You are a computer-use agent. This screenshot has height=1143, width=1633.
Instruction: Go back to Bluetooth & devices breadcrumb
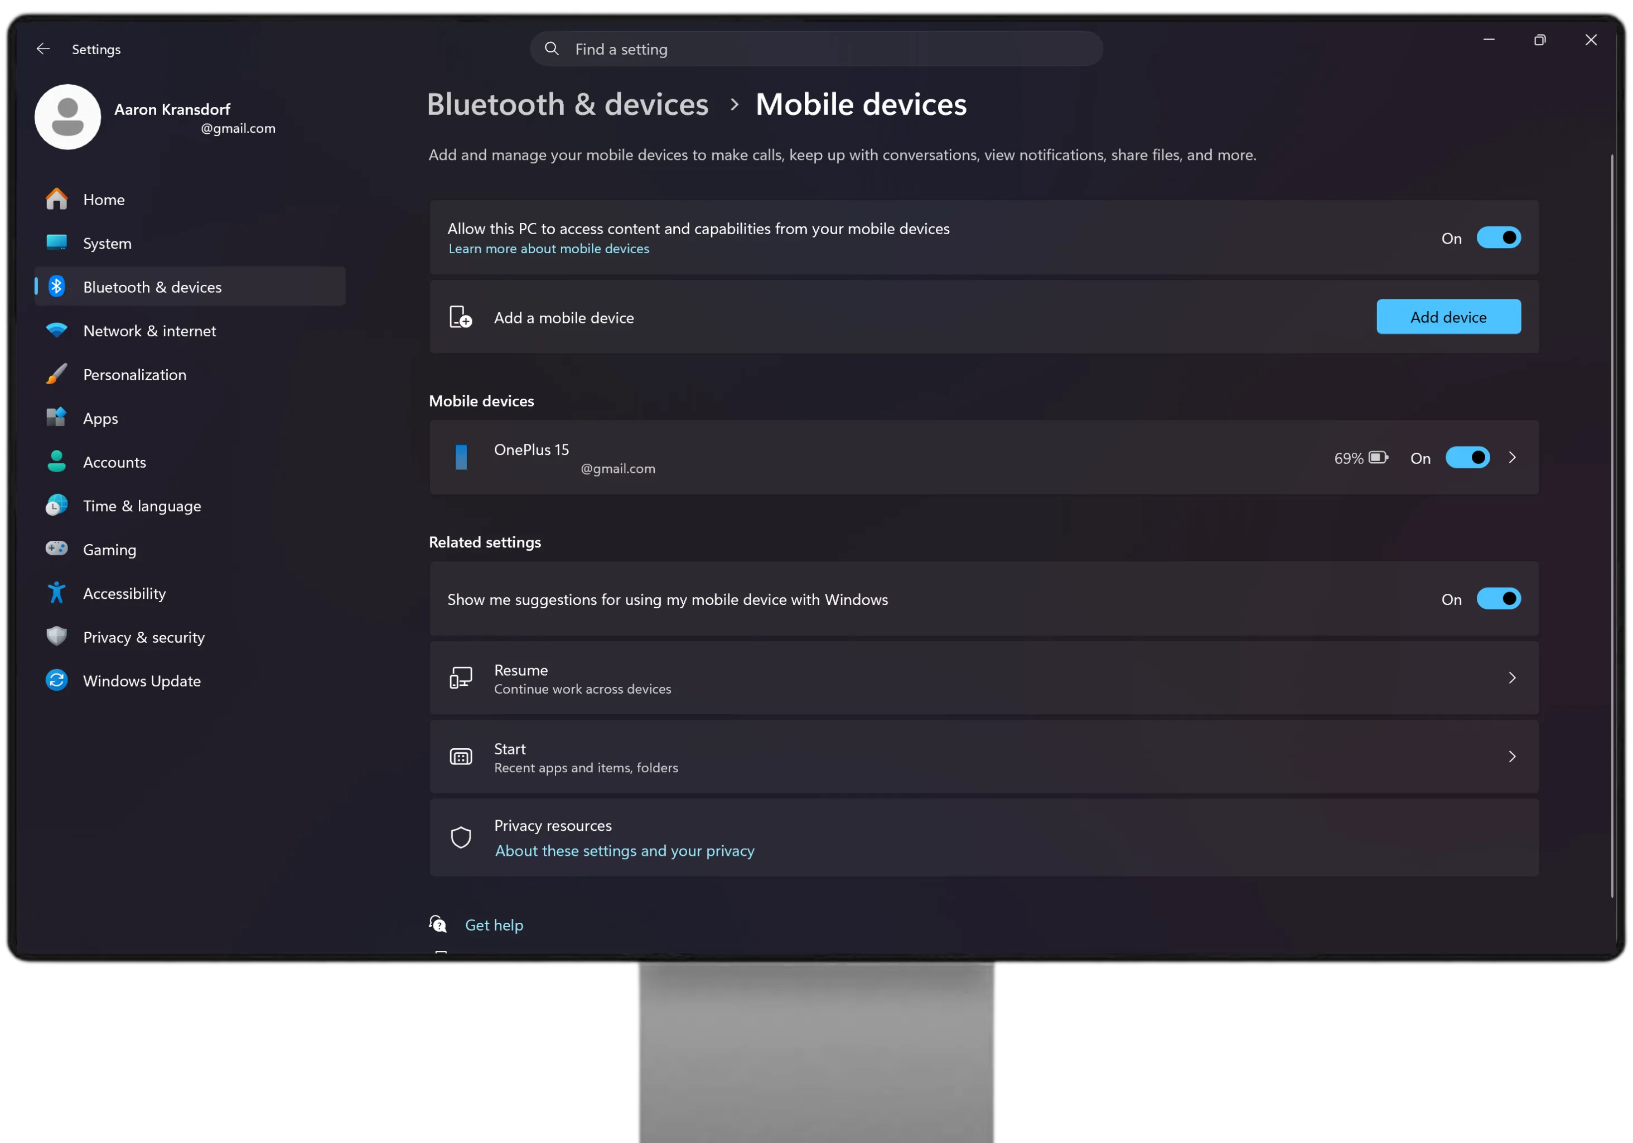pos(567,104)
